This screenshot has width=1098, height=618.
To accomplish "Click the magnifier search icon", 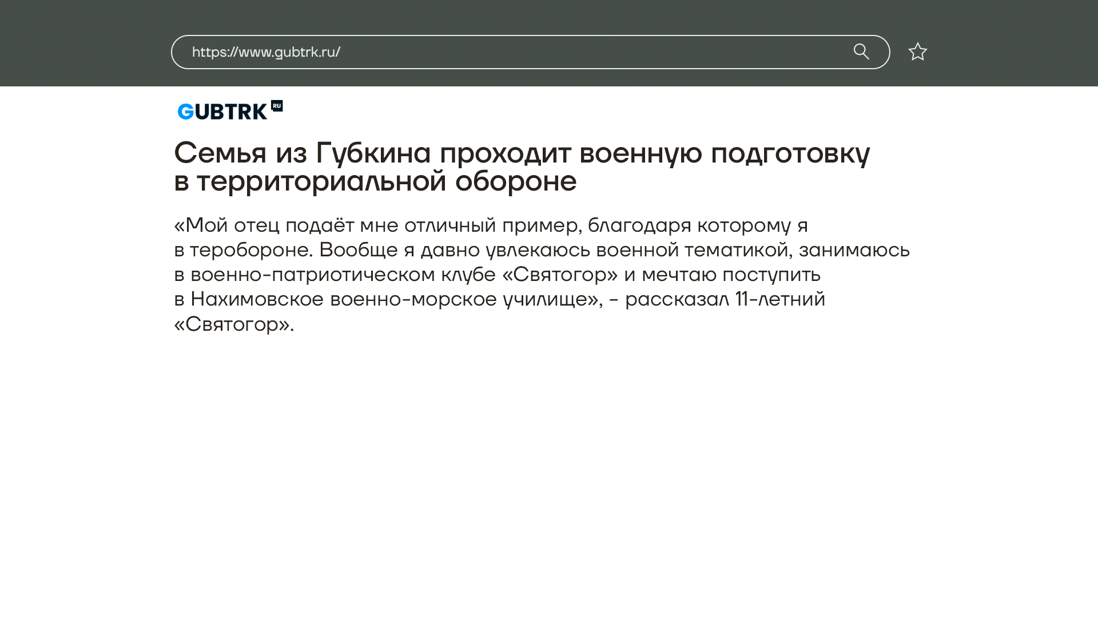I will coord(861,51).
